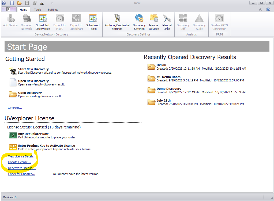Click the wizard hat icon beside Start New Discovery
This screenshot has width=274, height=201.
pos(13,71)
